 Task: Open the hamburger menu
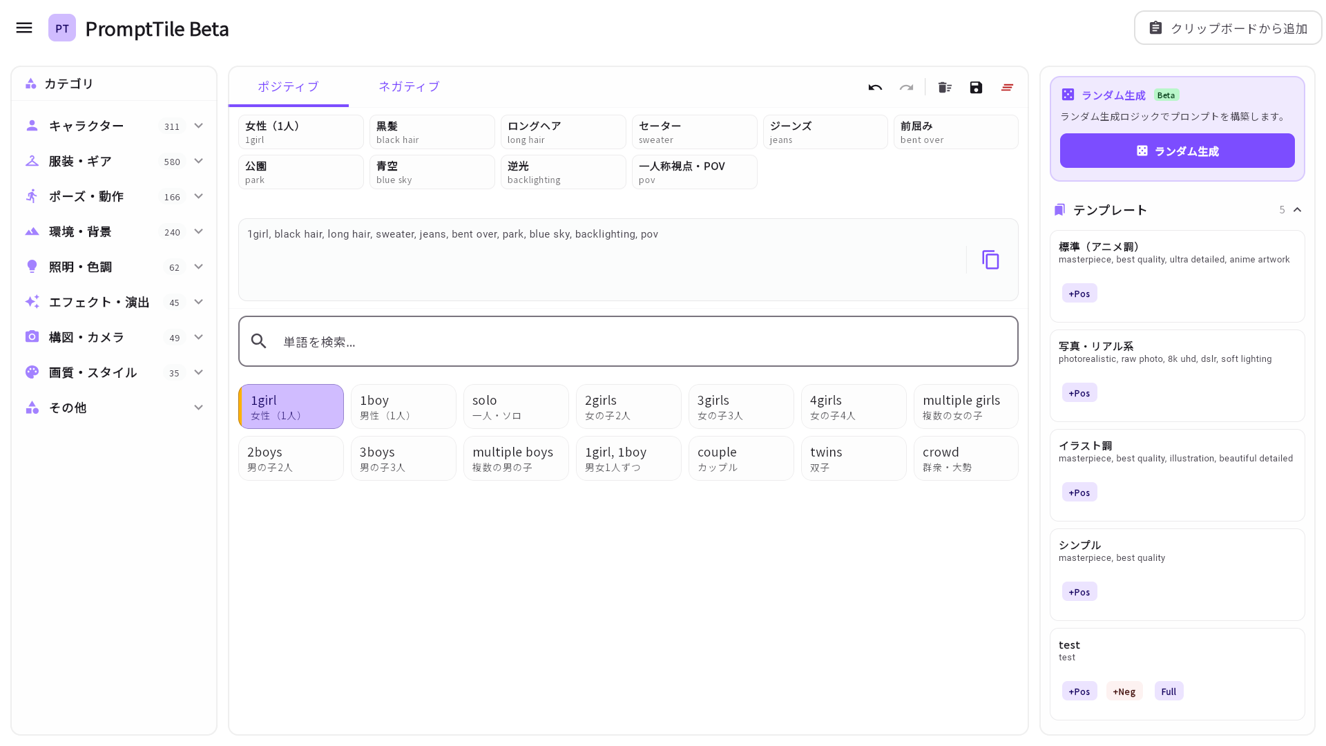tap(24, 28)
